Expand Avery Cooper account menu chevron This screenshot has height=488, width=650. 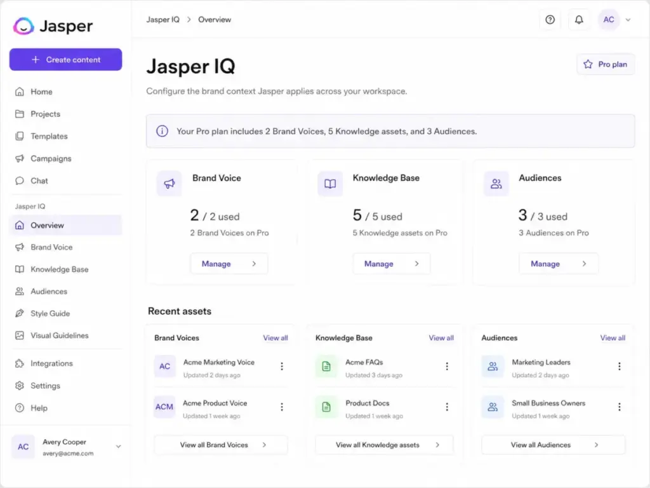click(118, 447)
